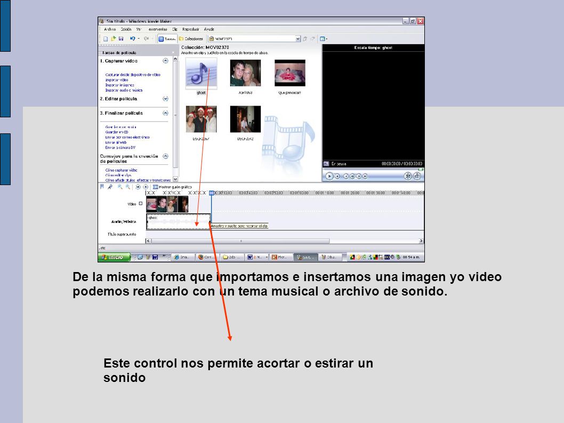The height and width of the screenshot is (423, 564).
Task: Click the new collection folder icon
Action: point(312,39)
